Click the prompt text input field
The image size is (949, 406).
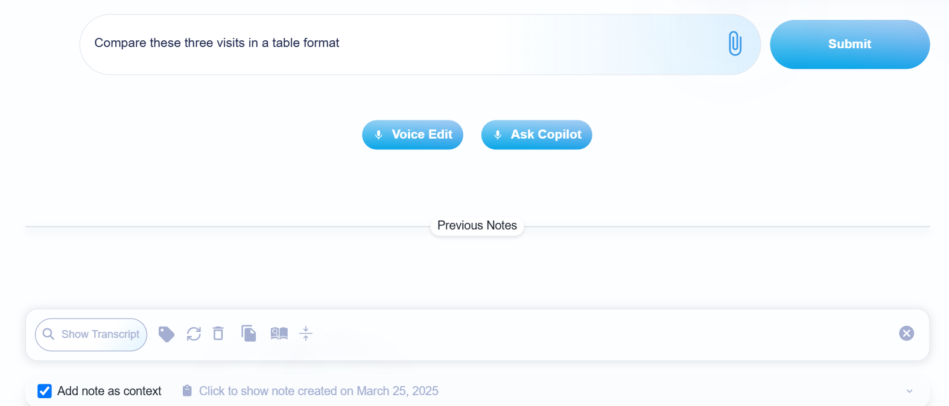click(x=398, y=43)
